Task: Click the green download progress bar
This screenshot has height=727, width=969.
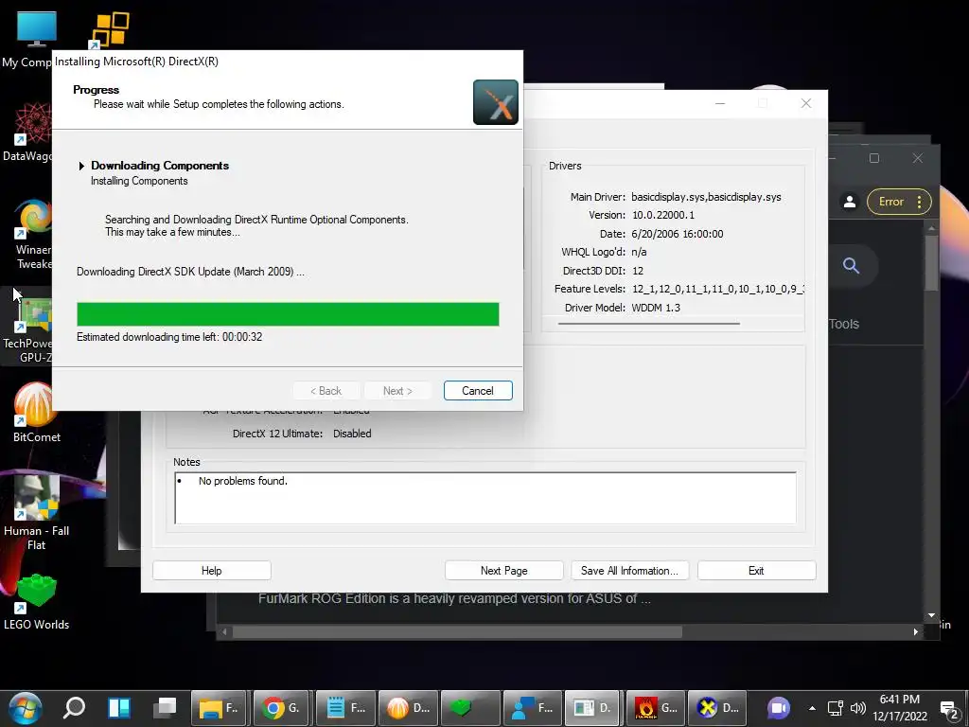Action: tap(288, 314)
